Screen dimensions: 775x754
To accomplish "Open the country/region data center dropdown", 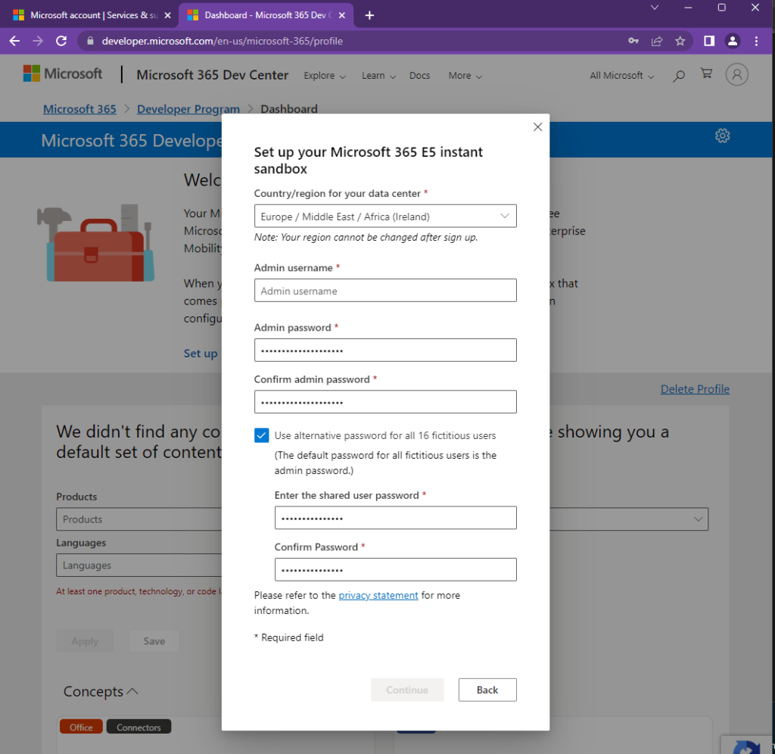I will 385,216.
